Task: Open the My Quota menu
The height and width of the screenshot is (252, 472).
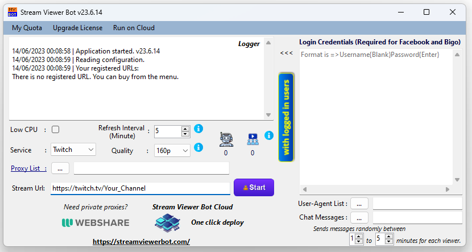Action: 27,28
